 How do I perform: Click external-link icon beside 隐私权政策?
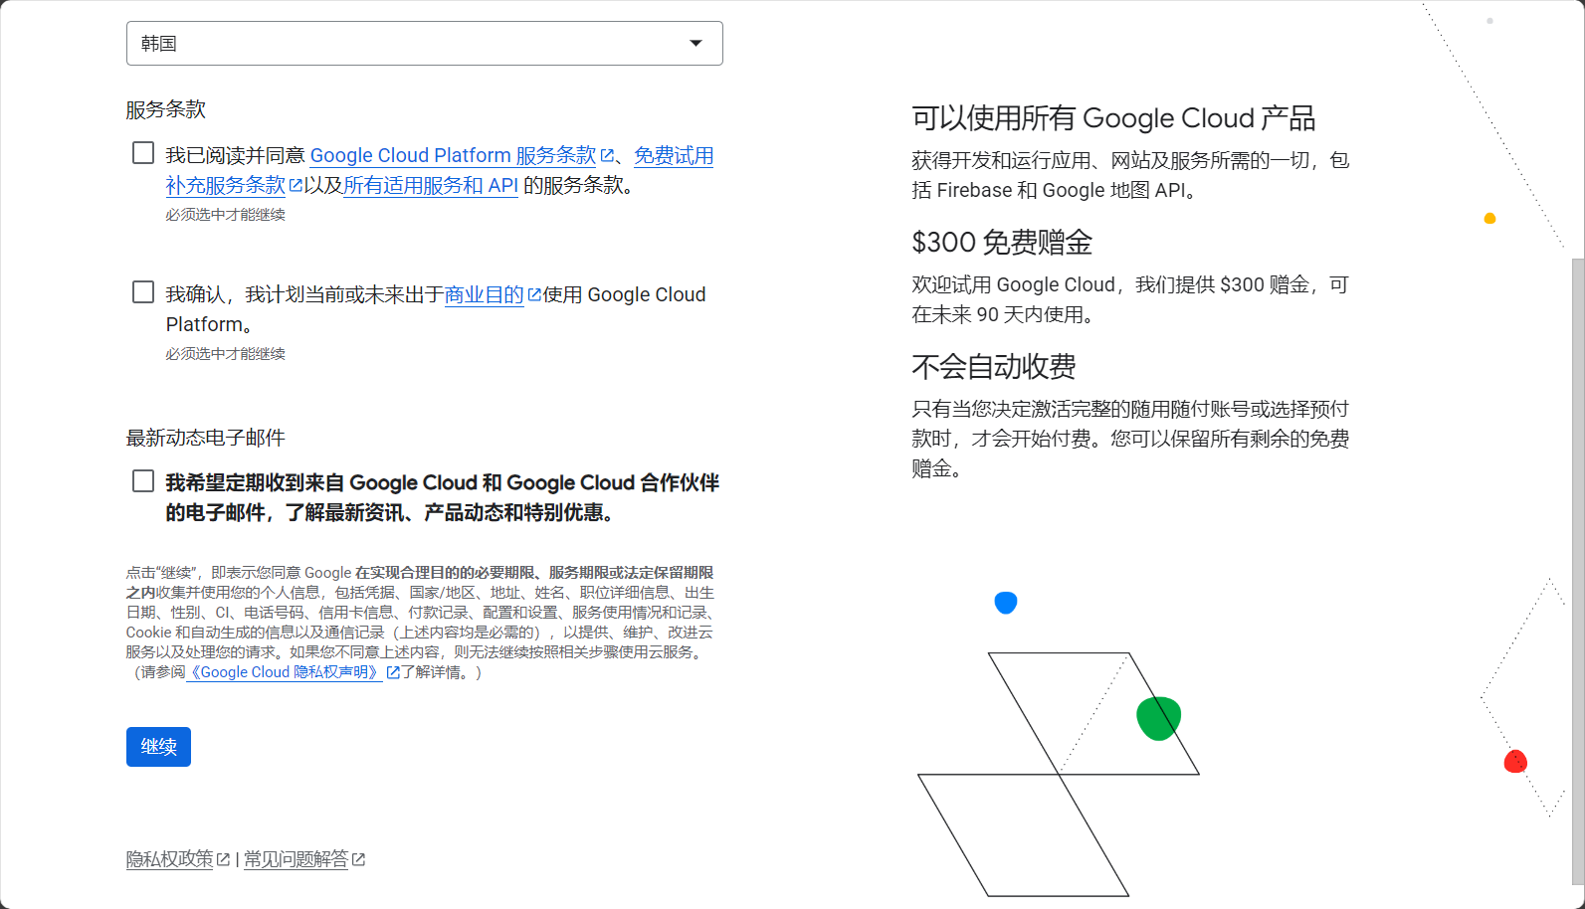pos(223,859)
